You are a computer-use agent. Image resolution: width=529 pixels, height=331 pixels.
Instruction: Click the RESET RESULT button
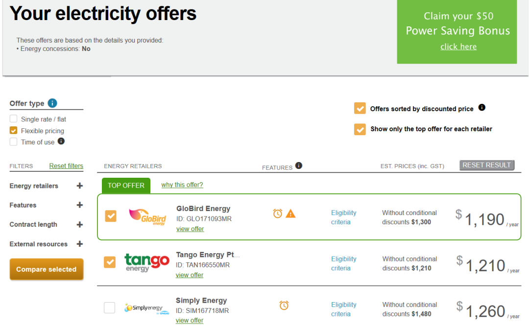pos(486,165)
